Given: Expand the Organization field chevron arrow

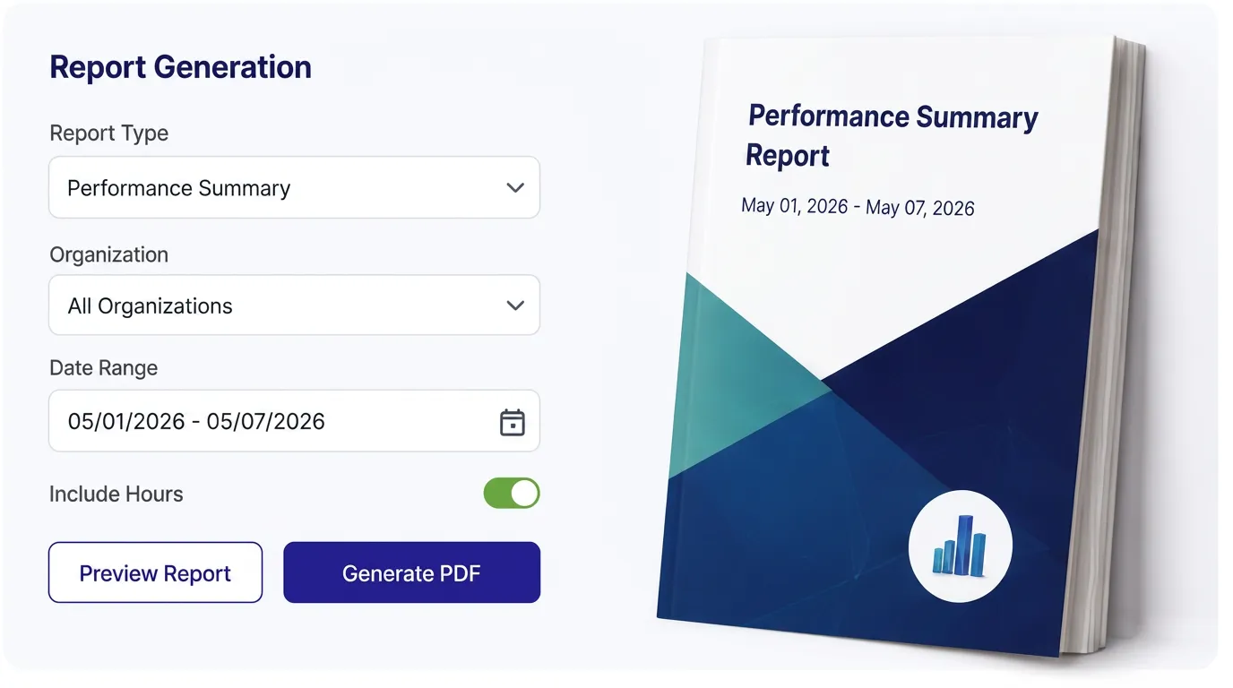Looking at the screenshot, I should 515,305.
